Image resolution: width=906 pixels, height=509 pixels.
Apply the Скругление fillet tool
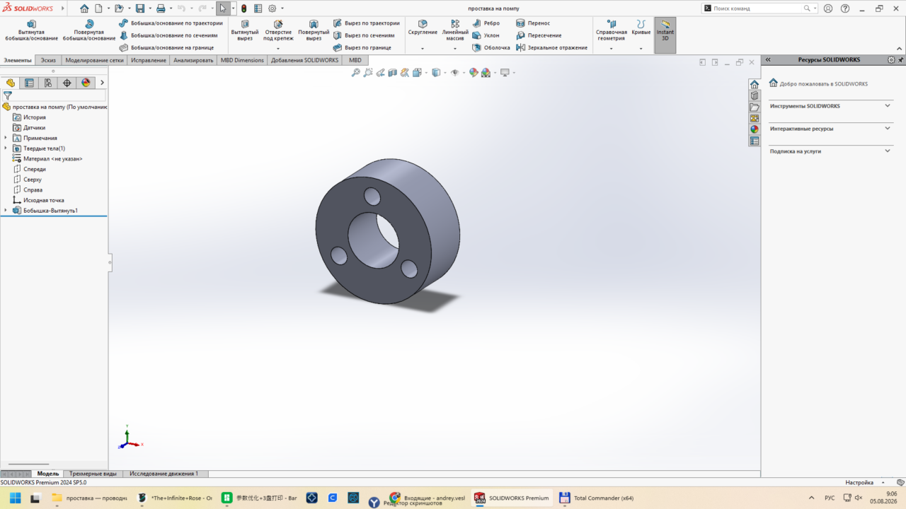click(423, 28)
